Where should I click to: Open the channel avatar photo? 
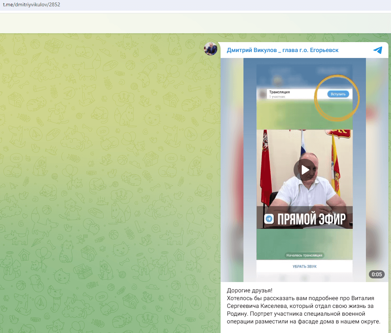click(x=211, y=49)
